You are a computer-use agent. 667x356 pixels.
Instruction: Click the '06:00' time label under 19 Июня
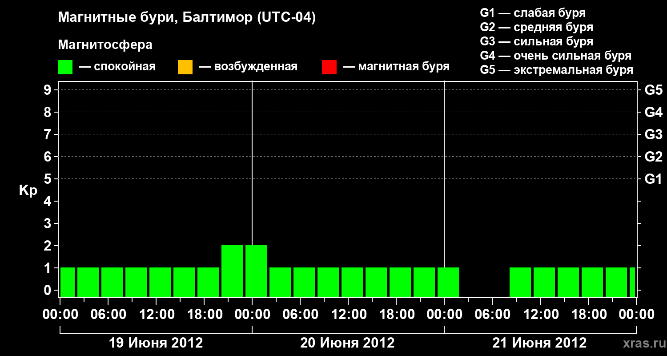point(108,314)
